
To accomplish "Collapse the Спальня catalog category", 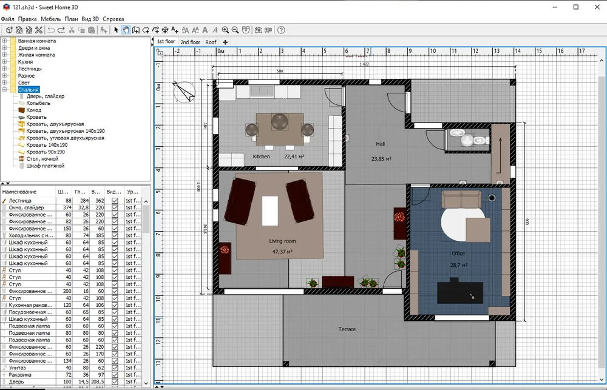I will [x=5, y=90].
